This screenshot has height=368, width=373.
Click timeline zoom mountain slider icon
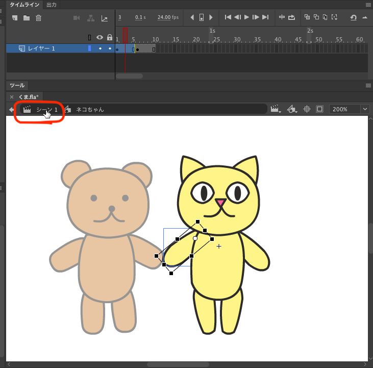coord(365,17)
